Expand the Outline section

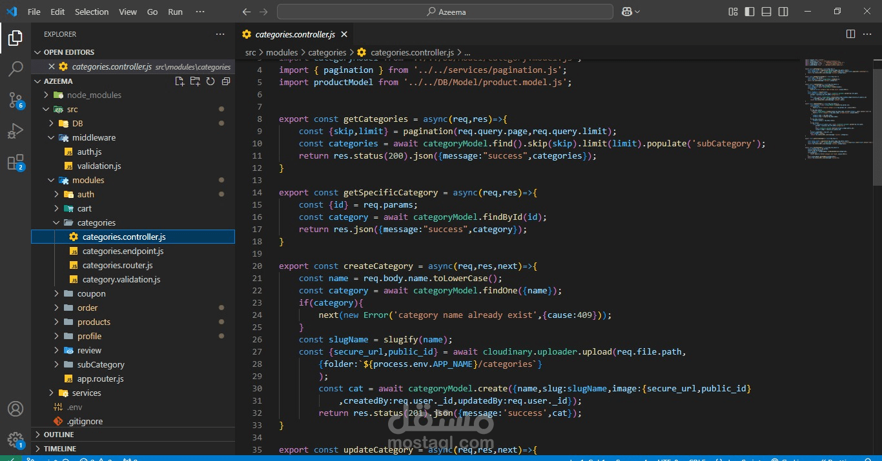[133, 435]
